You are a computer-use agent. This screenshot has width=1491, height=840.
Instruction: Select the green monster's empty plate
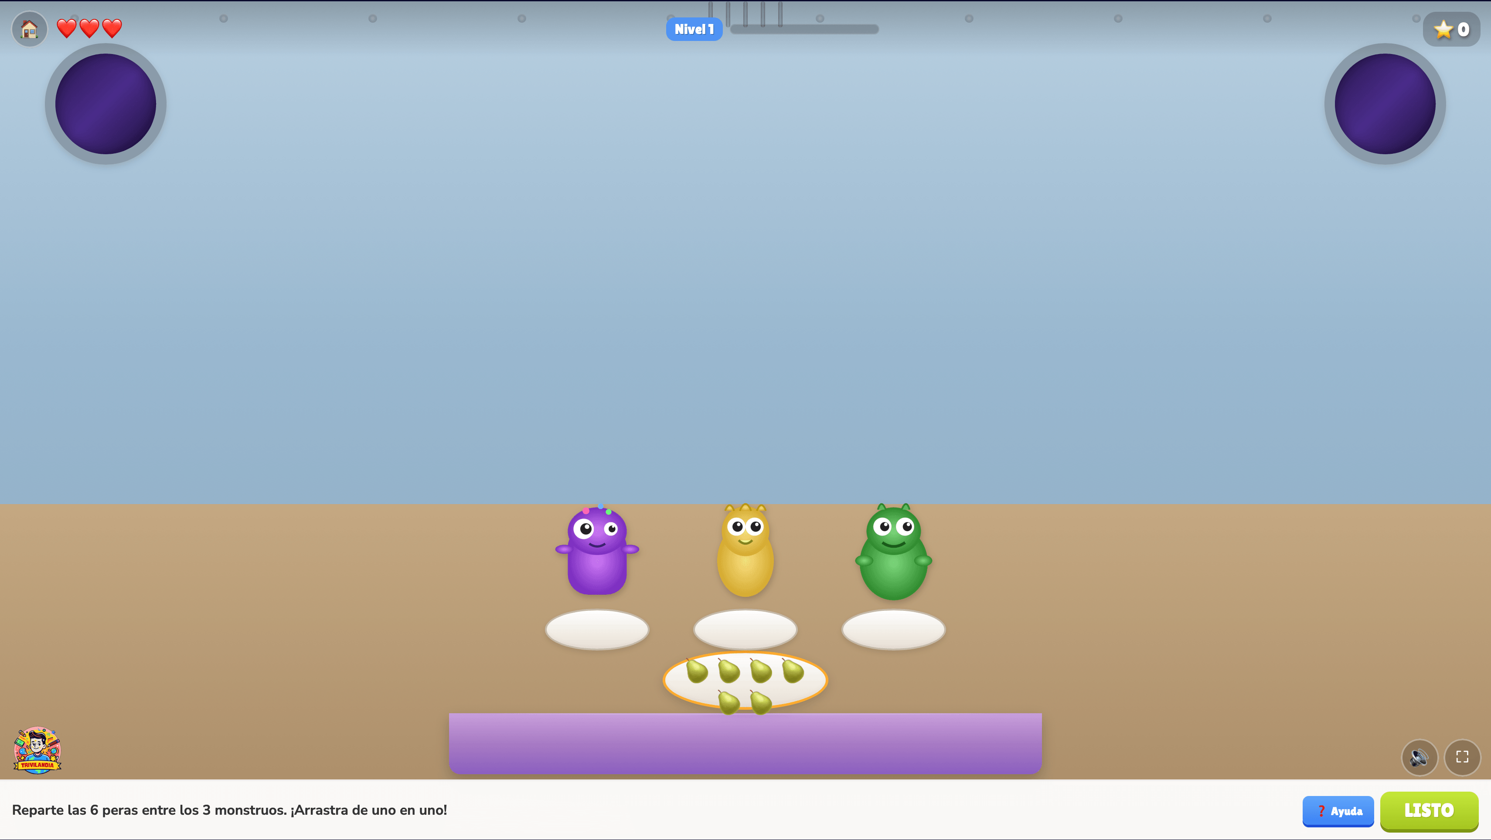click(894, 630)
